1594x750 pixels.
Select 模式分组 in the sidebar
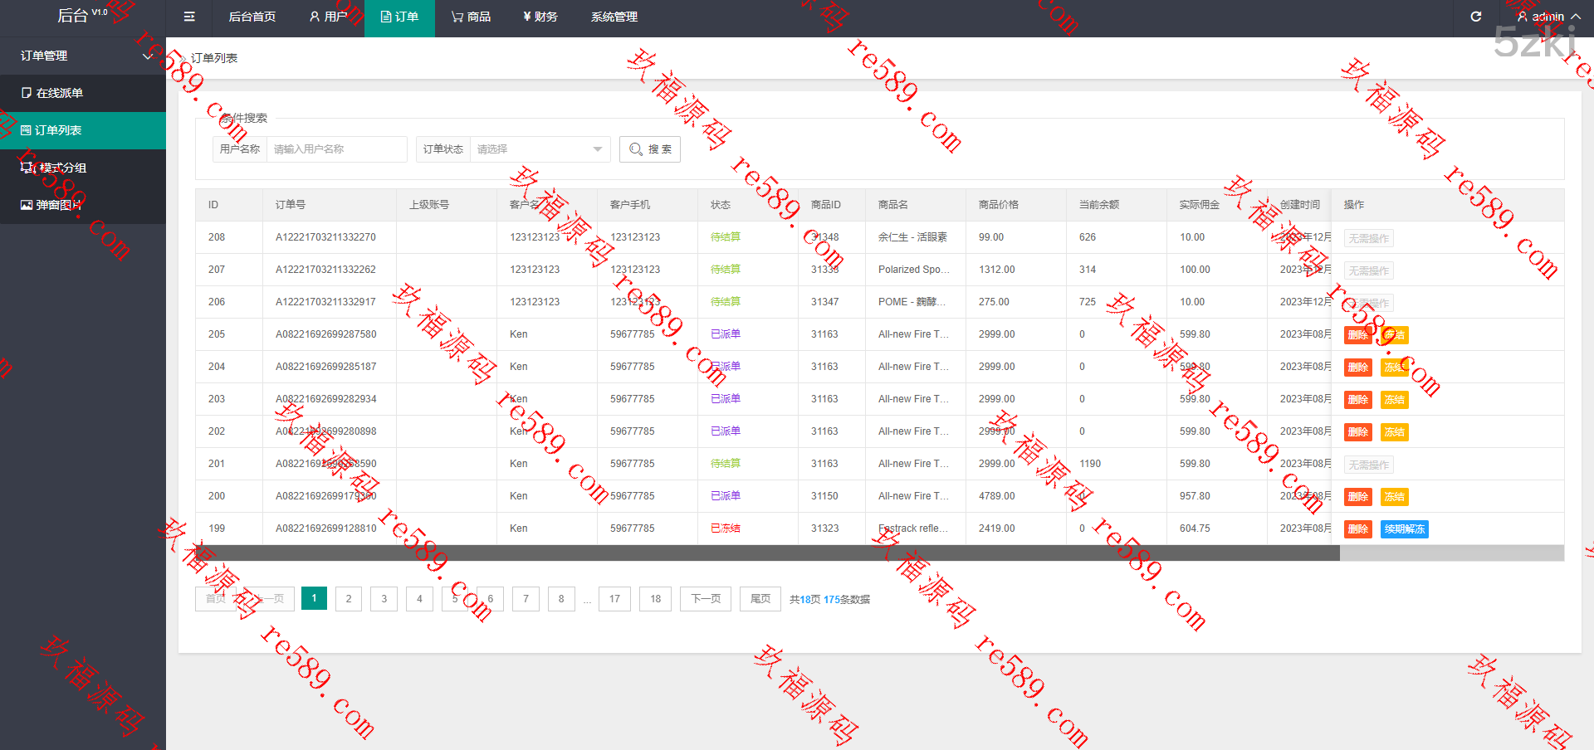coord(62,168)
